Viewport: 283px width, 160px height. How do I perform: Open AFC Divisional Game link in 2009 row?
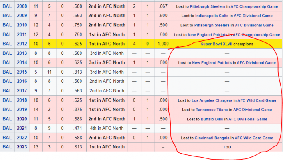[x=253, y=16]
